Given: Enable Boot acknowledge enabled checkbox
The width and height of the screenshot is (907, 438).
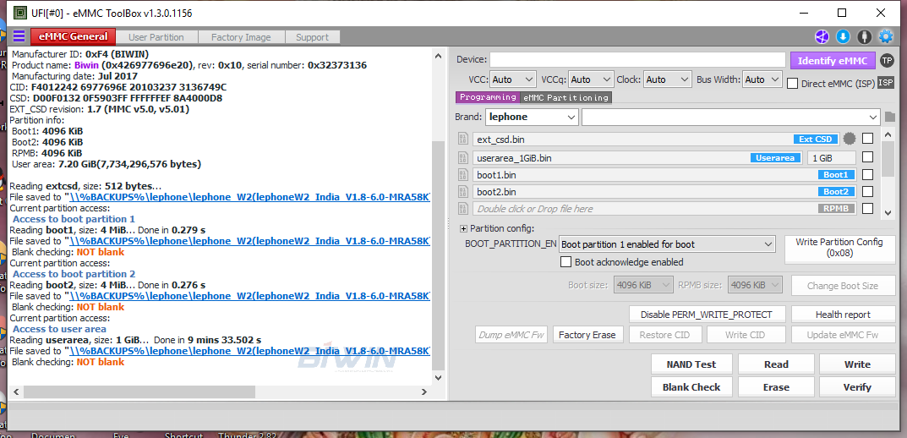Looking at the screenshot, I should (x=566, y=262).
